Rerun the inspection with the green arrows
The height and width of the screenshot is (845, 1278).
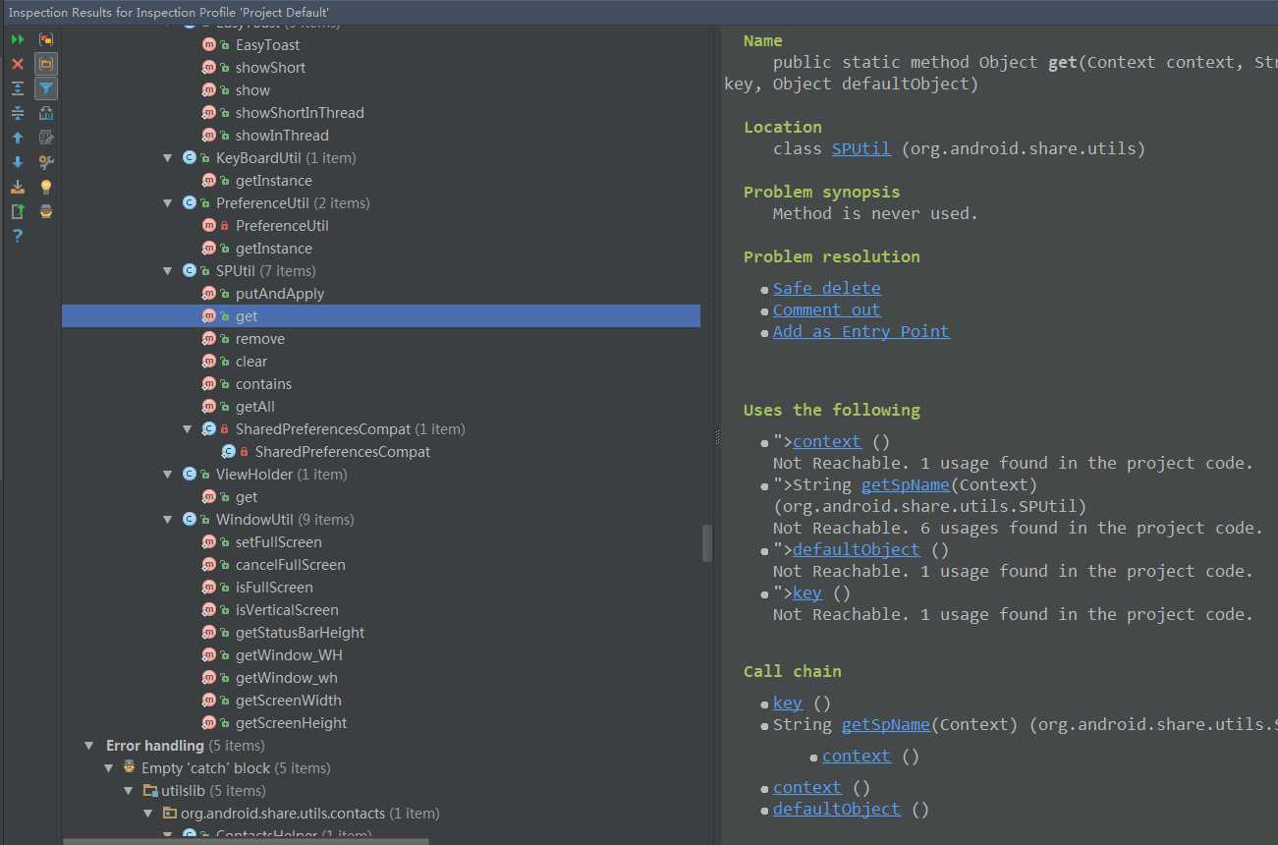[x=18, y=39]
